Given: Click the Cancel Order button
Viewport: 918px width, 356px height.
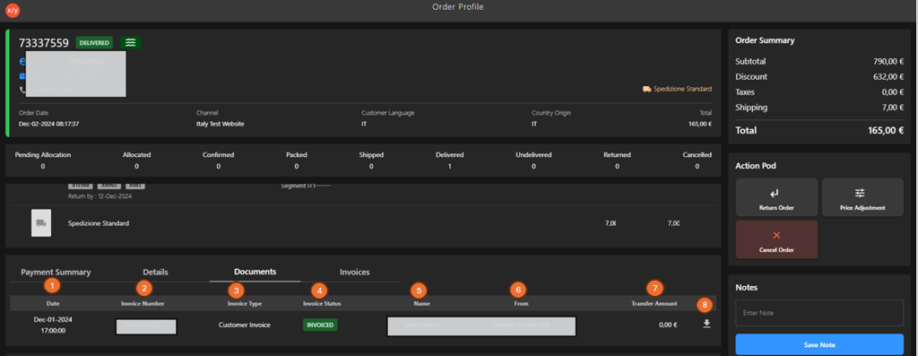Looking at the screenshot, I should click(776, 239).
